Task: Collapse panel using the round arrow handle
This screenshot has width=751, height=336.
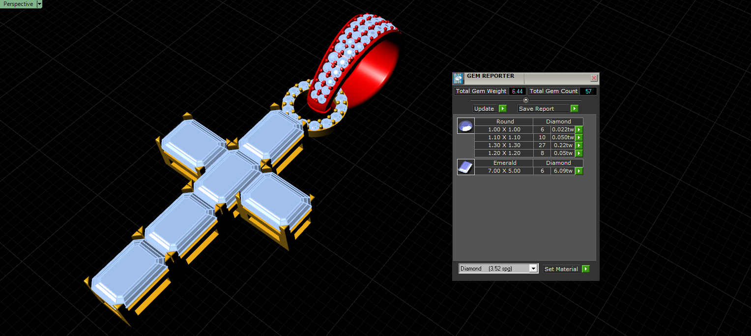Action: click(525, 100)
